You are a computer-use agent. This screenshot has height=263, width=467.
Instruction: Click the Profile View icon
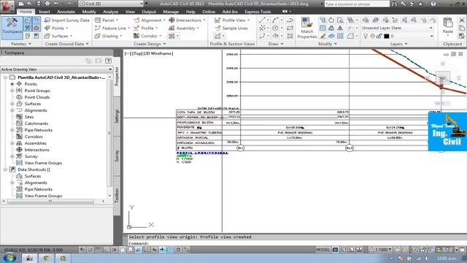pos(217,20)
